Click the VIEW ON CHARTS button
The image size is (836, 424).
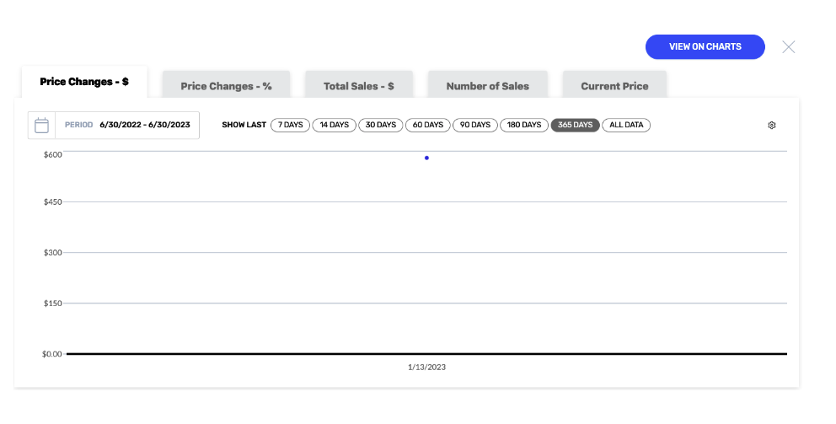coord(705,47)
